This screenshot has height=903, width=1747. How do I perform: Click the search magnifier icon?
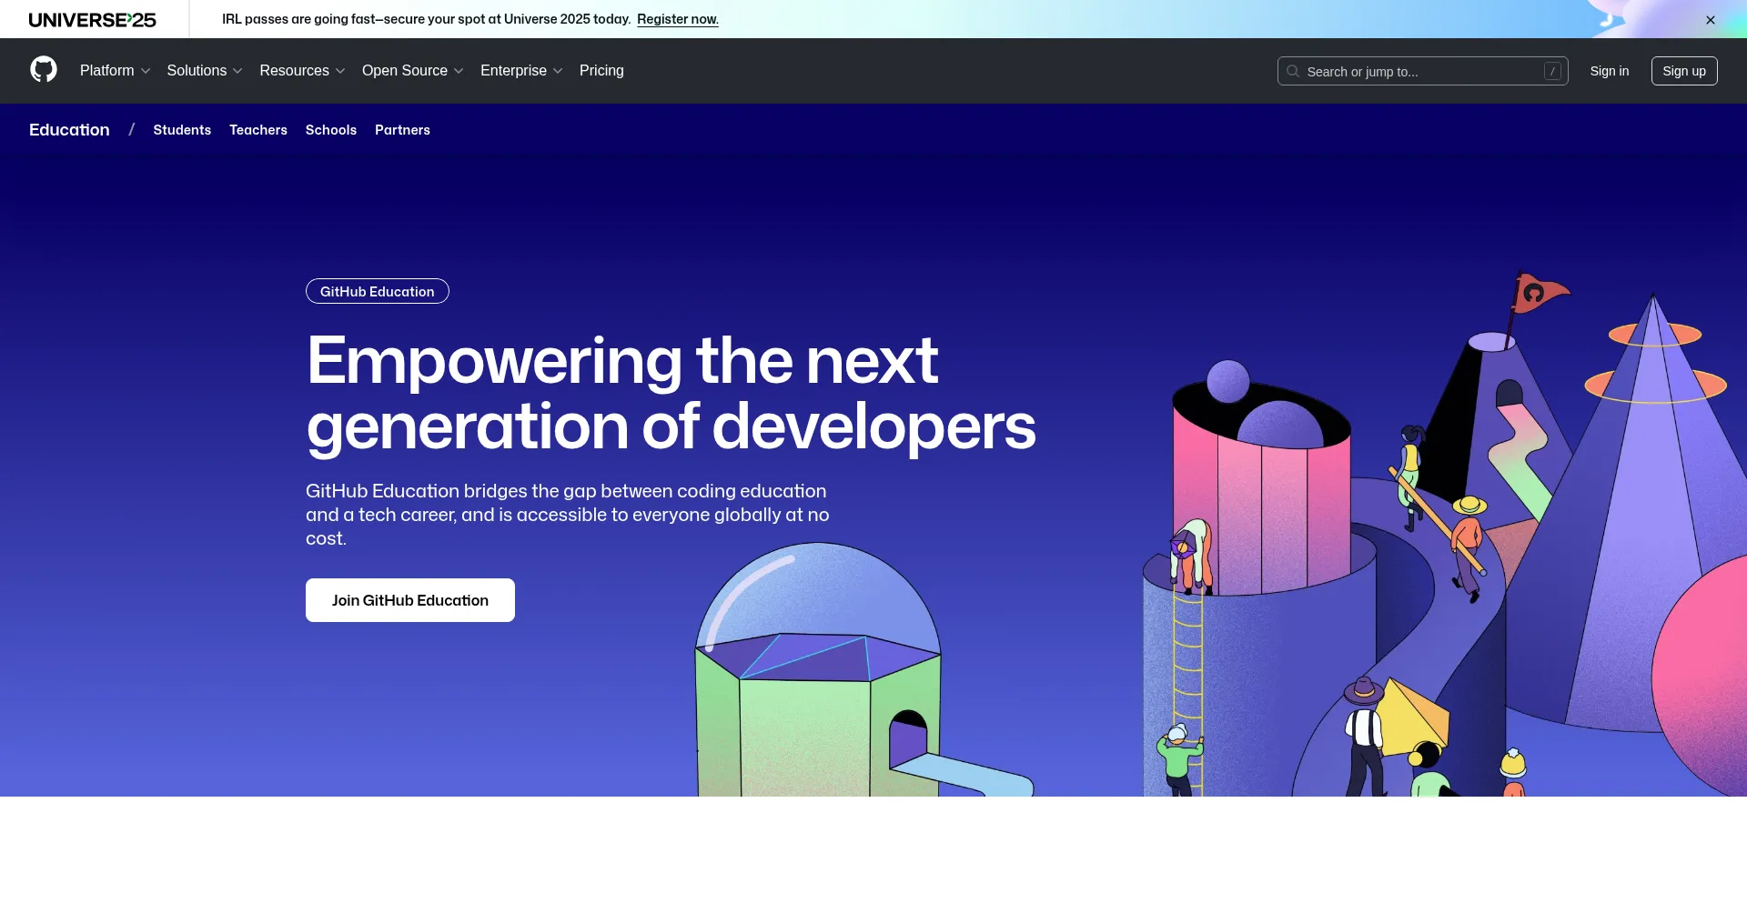click(x=1292, y=71)
